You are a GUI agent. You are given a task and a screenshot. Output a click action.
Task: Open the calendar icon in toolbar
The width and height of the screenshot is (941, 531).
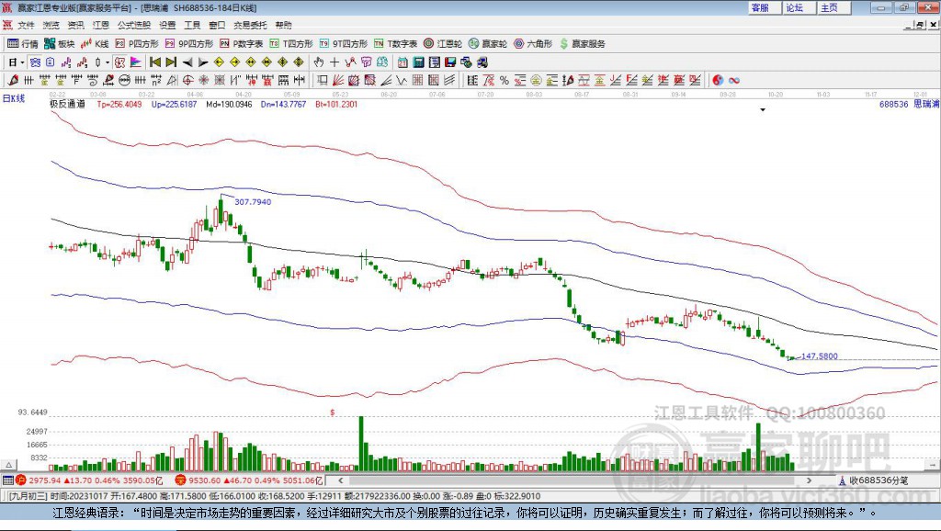[x=402, y=62]
